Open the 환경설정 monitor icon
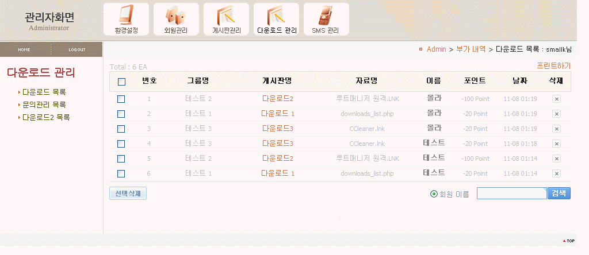589x255 pixels. coord(126,19)
